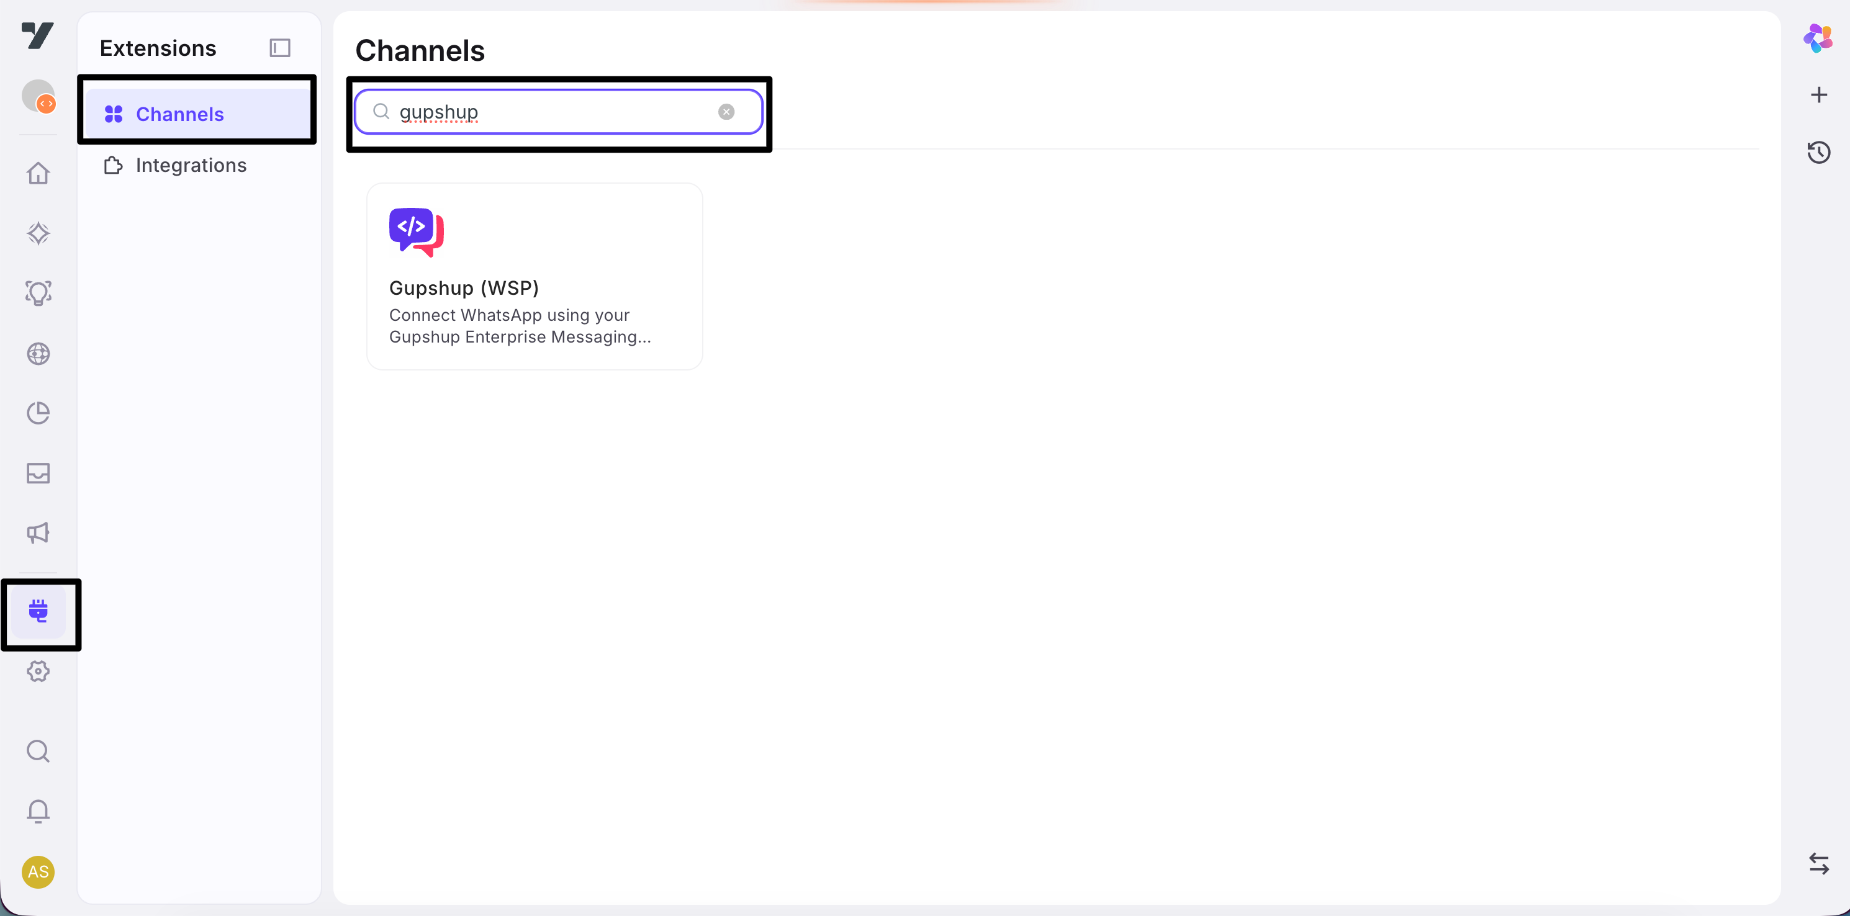Open the magnifier Search sidebar icon
The height and width of the screenshot is (916, 1850).
(x=38, y=751)
